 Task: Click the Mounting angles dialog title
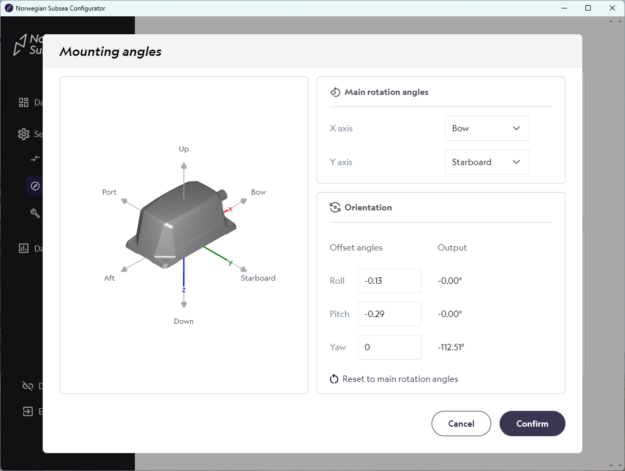(x=111, y=52)
